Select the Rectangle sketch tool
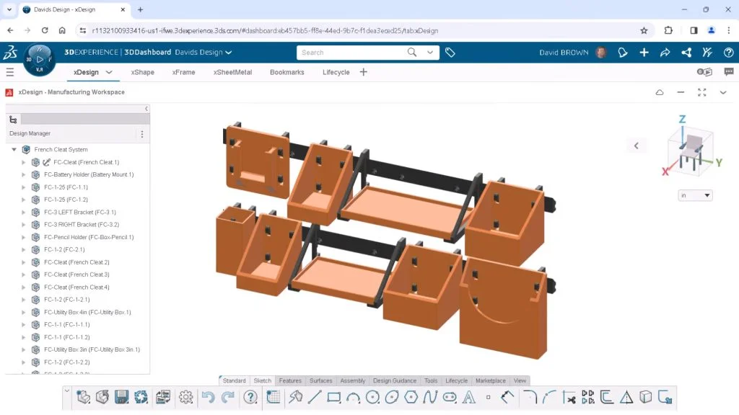The width and height of the screenshot is (739, 415). coord(333,397)
